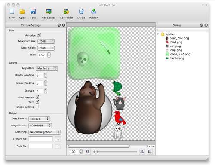Click the zoom out magnifier icon
This screenshot has width=215, height=165.
[88, 152]
